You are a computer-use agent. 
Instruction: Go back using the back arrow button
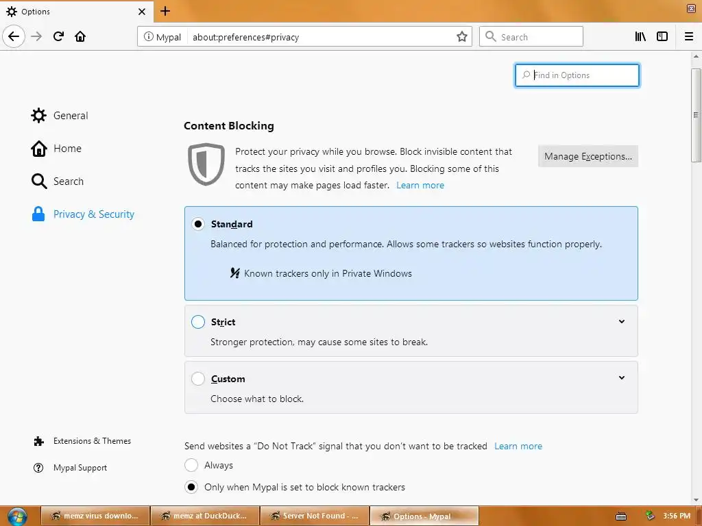pyautogui.click(x=14, y=36)
